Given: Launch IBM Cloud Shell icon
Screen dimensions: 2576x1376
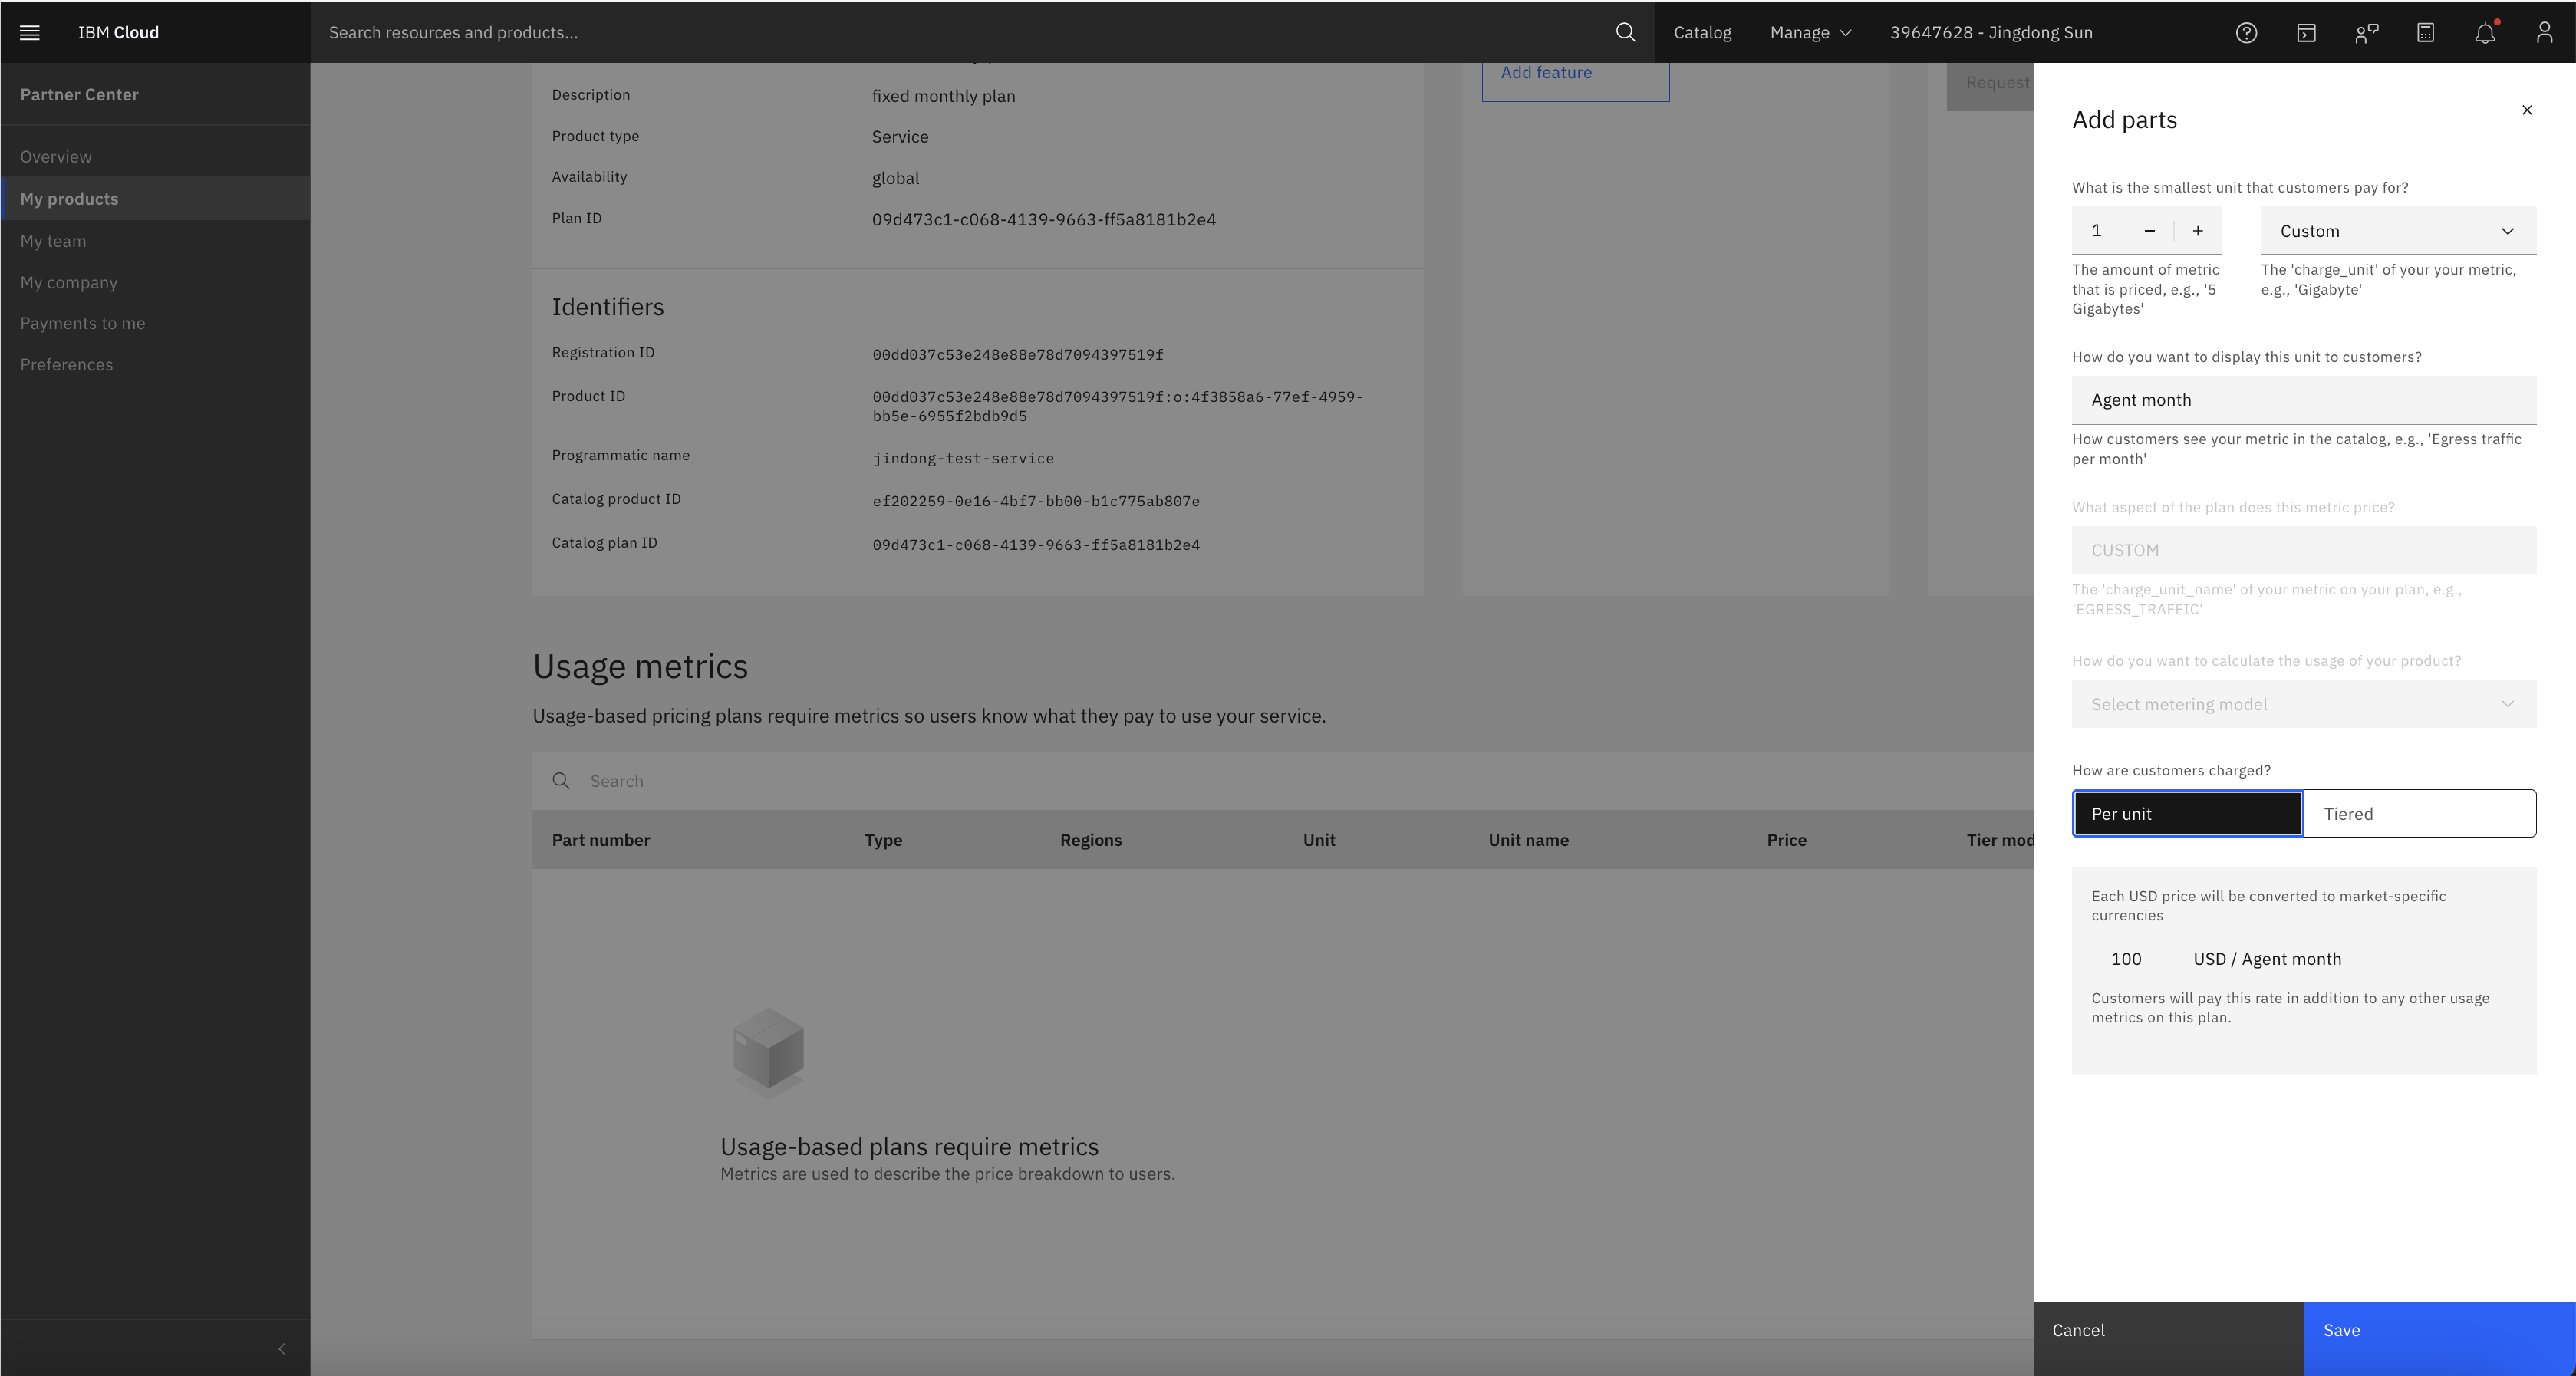Looking at the screenshot, I should click(2306, 32).
